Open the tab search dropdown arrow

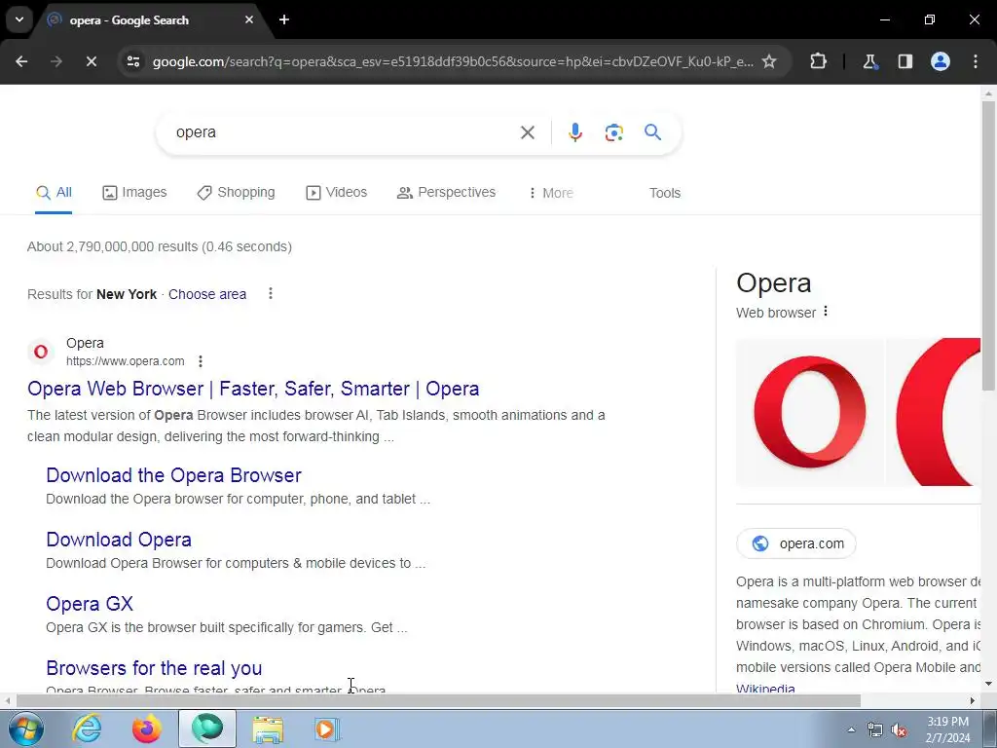point(19,19)
